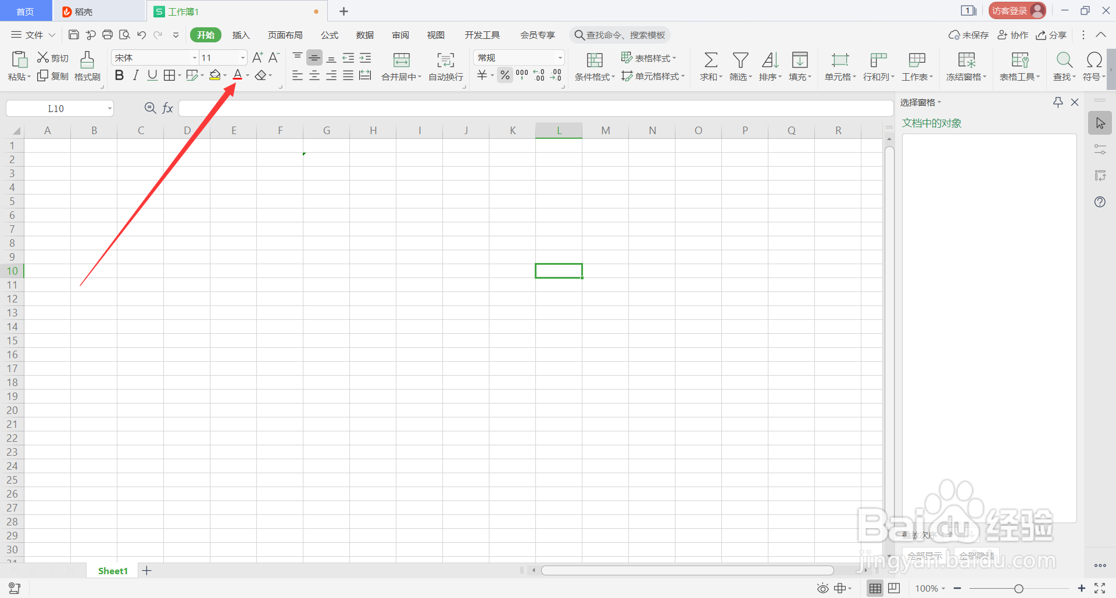Image resolution: width=1116 pixels, height=598 pixels.
Task: Switch to the 页面布局 tab
Action: [x=285, y=35]
